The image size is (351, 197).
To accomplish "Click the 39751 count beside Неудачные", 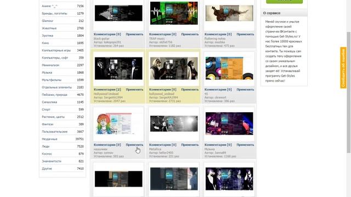I will point(80,138).
